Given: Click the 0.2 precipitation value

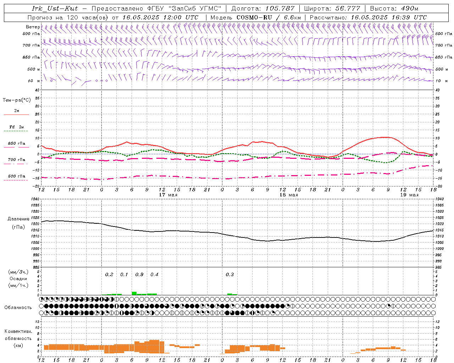Looking at the screenshot, I should [x=109, y=274].
